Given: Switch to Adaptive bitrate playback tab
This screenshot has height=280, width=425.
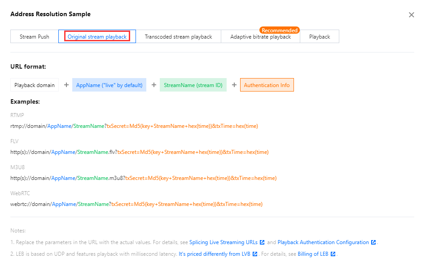Looking at the screenshot, I should [x=260, y=37].
